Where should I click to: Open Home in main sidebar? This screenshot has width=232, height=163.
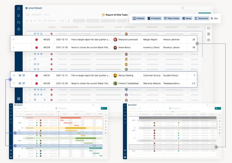point(19,8)
